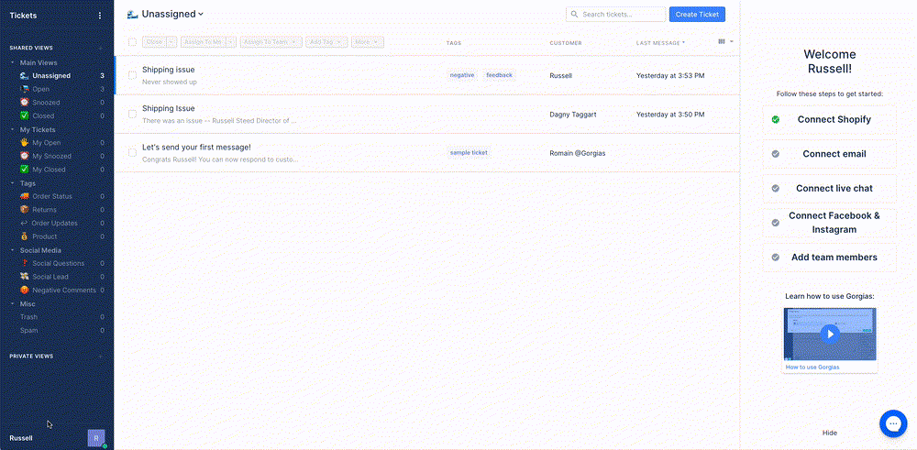Open the Assign To Me dropdown arrow
The width and height of the screenshot is (917, 450).
pos(231,42)
